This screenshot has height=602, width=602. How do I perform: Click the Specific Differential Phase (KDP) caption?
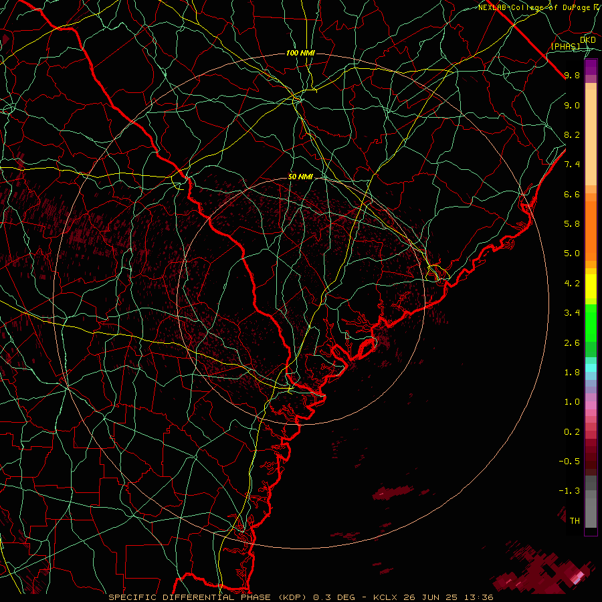click(209, 597)
